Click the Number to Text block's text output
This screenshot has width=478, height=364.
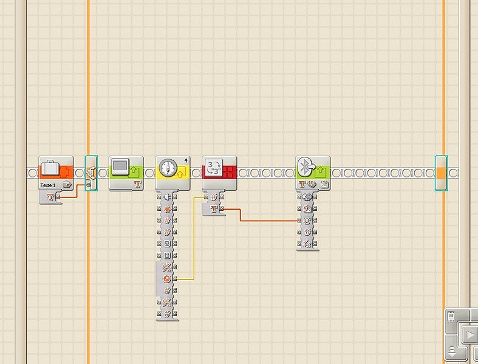click(222, 209)
